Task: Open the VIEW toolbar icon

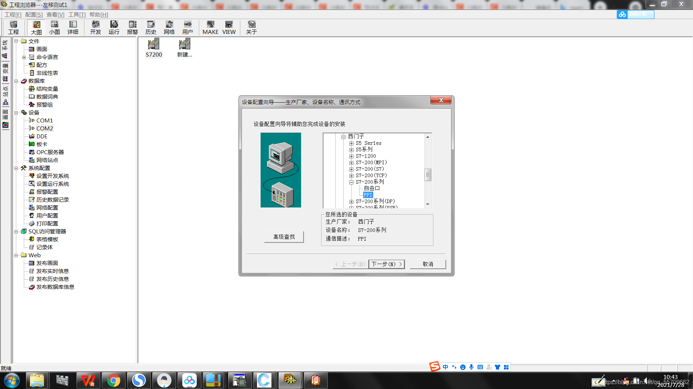Action: click(x=229, y=27)
